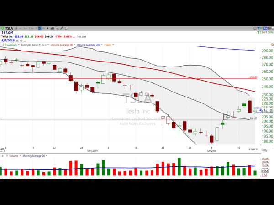Open the volume Moving Average 20 dropdown

pyautogui.click(x=47, y=156)
